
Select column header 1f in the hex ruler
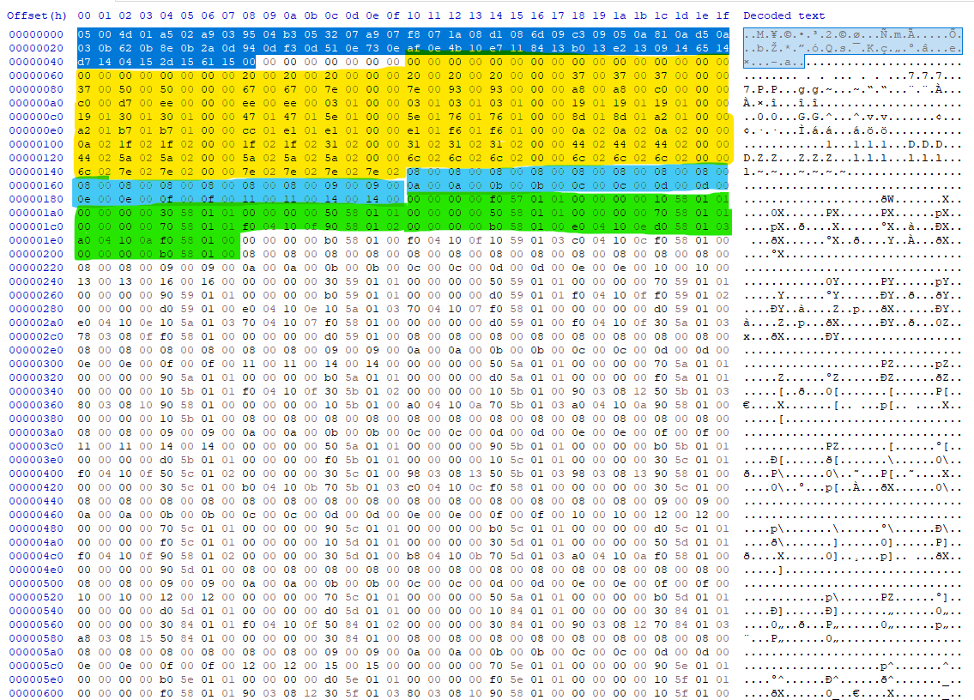click(x=722, y=15)
